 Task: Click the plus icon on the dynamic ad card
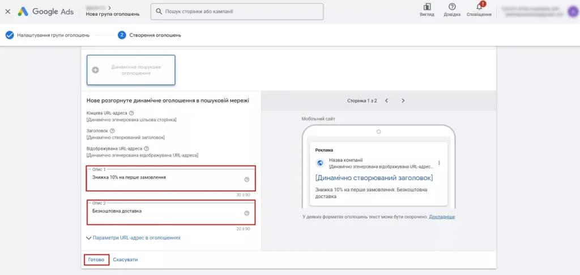coord(95,70)
